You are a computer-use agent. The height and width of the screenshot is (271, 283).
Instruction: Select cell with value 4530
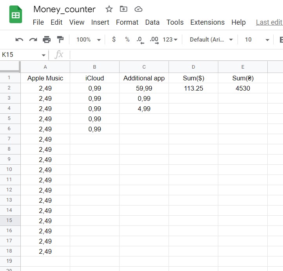click(243, 88)
